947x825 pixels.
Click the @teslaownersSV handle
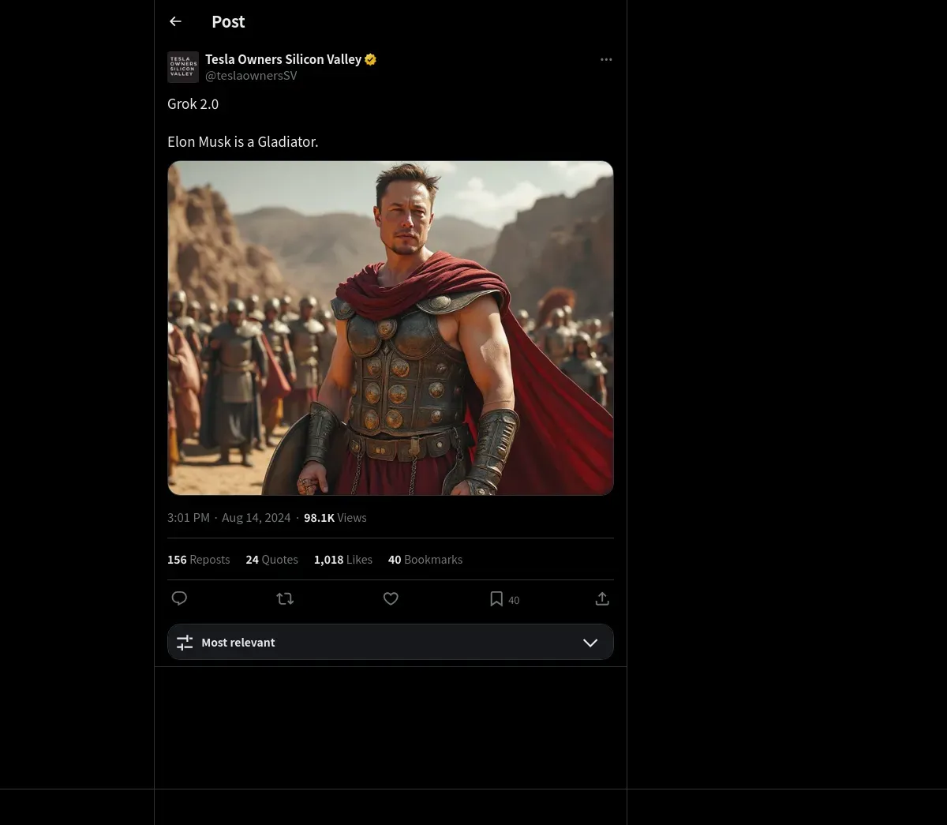coord(251,76)
